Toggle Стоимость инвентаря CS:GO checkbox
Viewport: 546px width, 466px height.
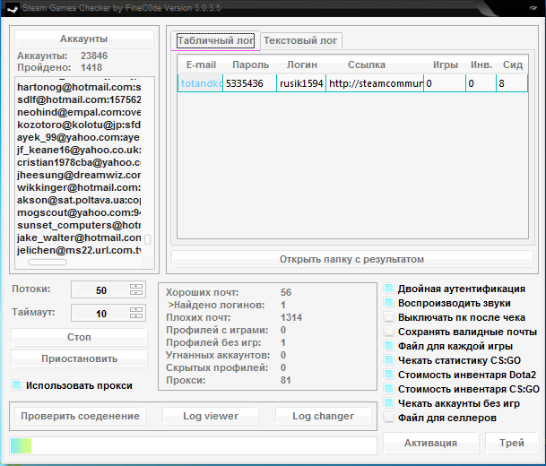(x=388, y=388)
